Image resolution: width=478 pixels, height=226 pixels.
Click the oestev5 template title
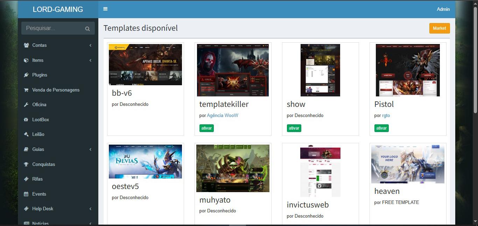click(125, 187)
